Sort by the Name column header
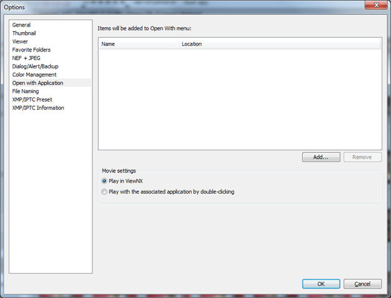This screenshot has height=298, width=391. (x=138, y=44)
